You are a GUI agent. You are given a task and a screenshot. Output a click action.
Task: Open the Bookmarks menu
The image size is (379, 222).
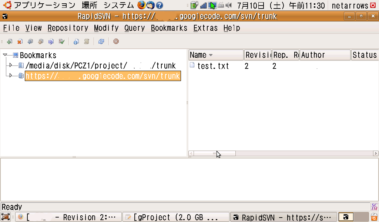[169, 28]
